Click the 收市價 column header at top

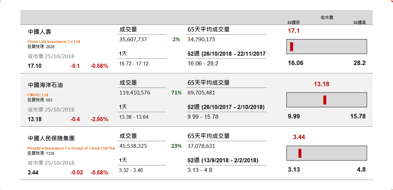[327, 17]
